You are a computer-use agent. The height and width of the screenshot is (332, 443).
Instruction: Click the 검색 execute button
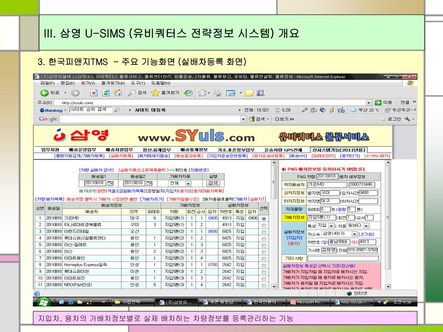click(213, 183)
